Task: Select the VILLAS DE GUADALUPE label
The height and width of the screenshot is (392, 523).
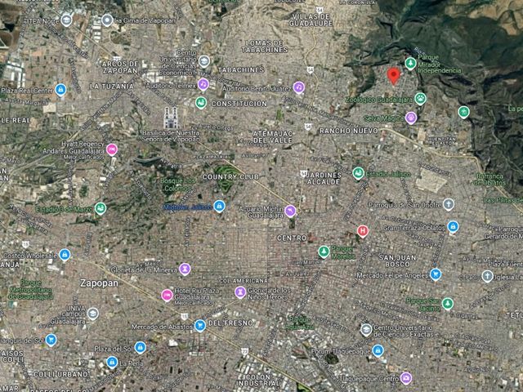Action: [311, 20]
